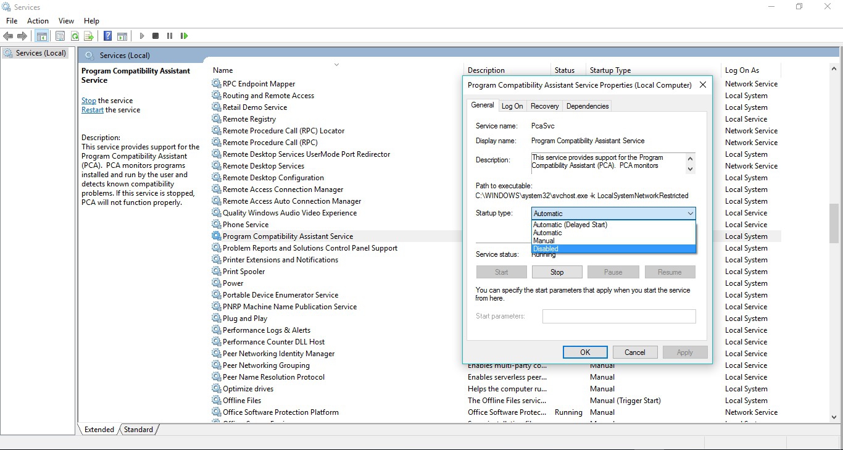Open the File menu

(x=12, y=21)
